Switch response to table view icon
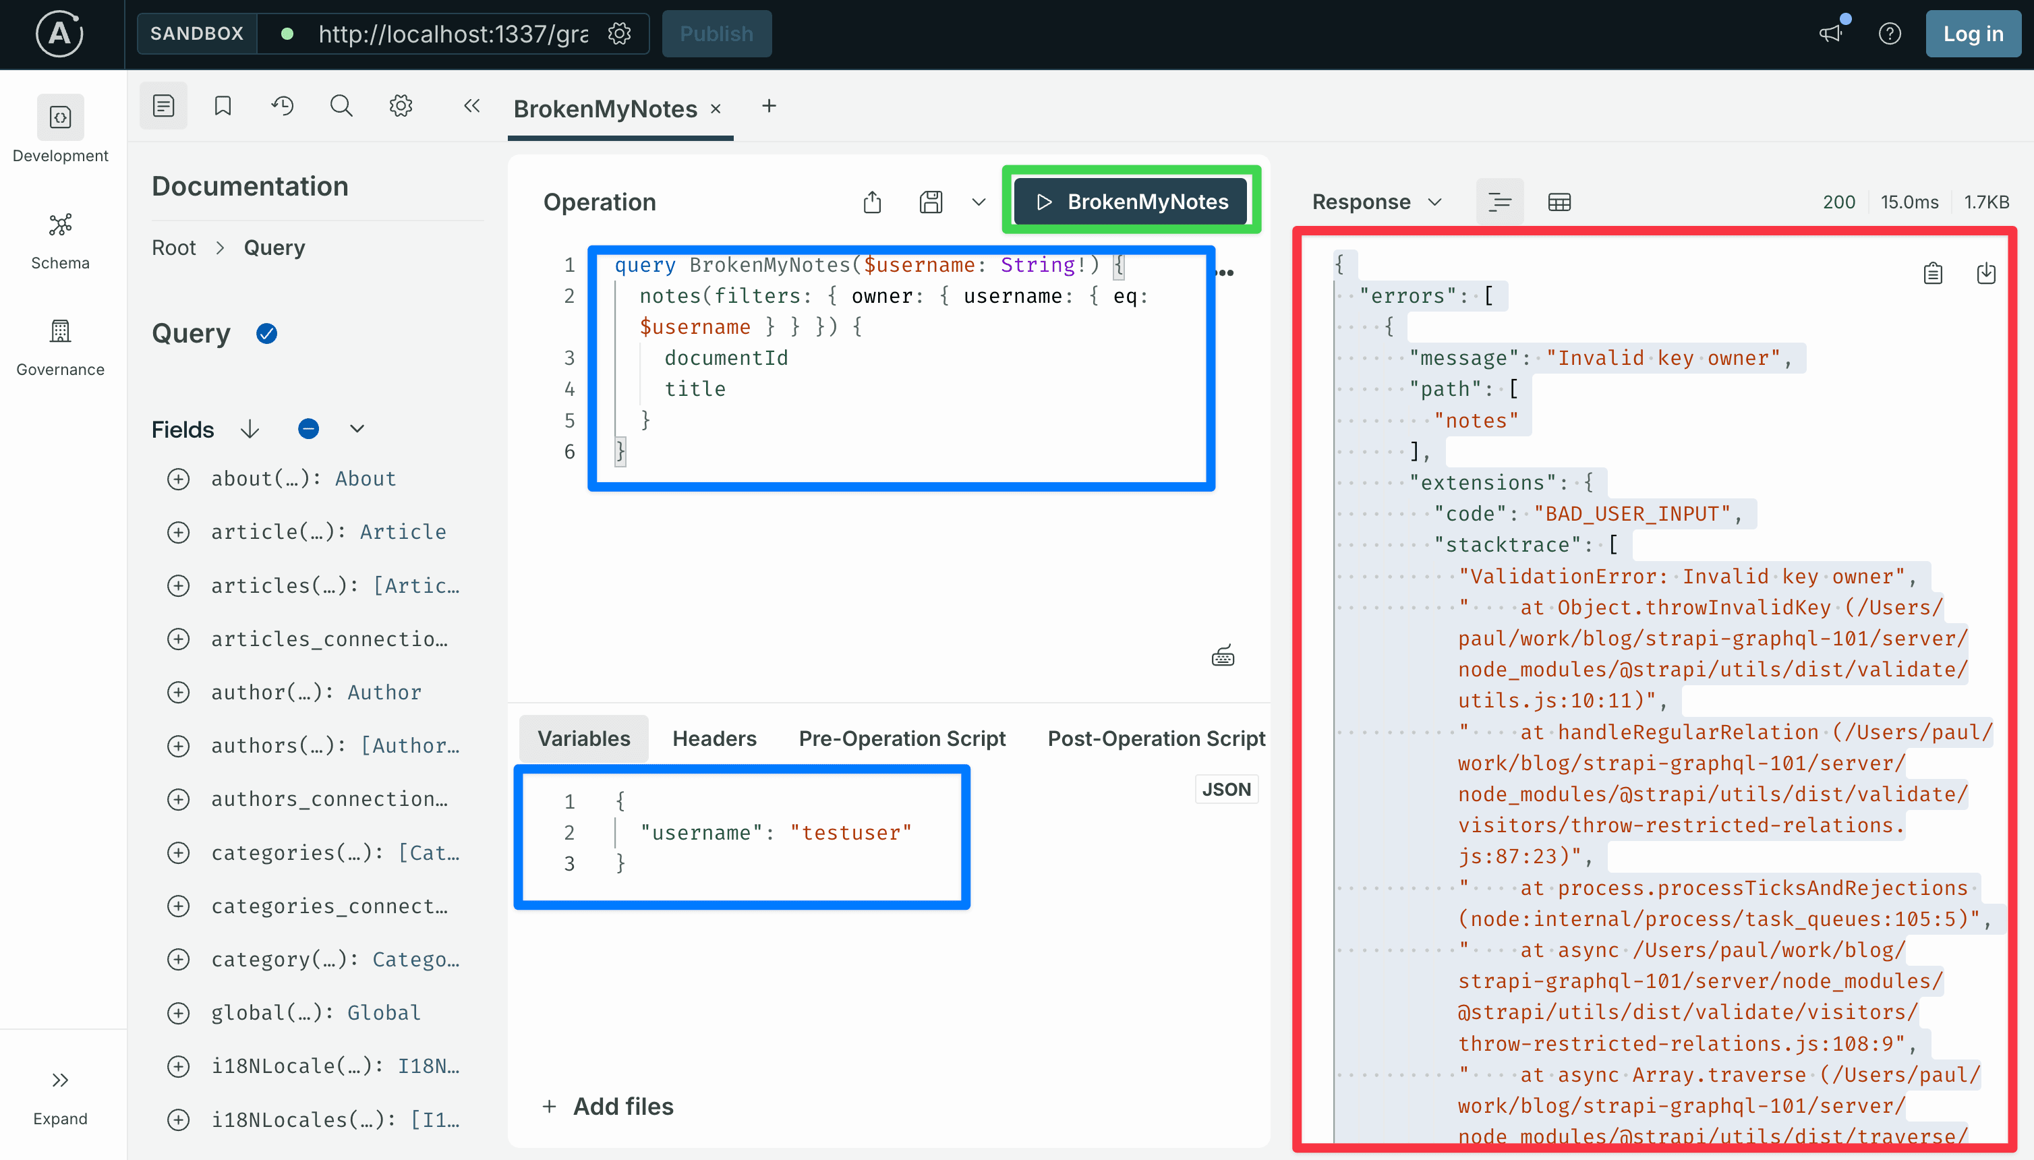The image size is (2034, 1160). click(x=1559, y=202)
